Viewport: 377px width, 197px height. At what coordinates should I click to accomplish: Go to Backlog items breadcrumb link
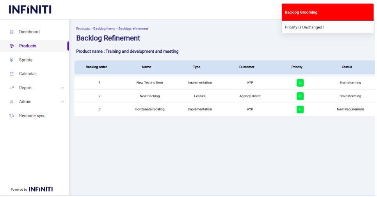104,28
